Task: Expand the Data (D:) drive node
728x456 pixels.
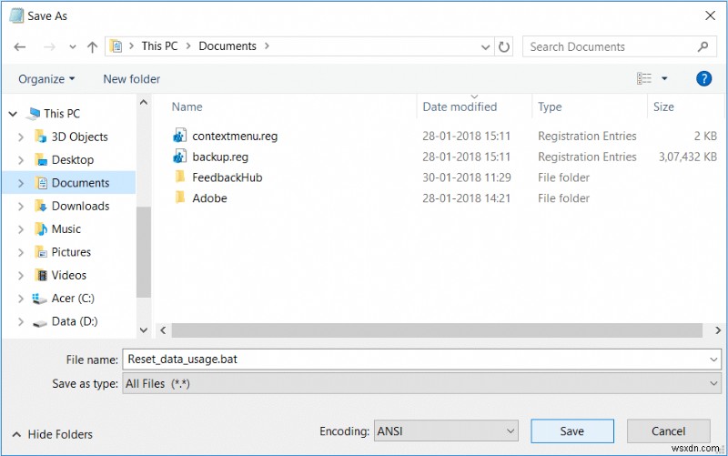Action: coord(21,321)
